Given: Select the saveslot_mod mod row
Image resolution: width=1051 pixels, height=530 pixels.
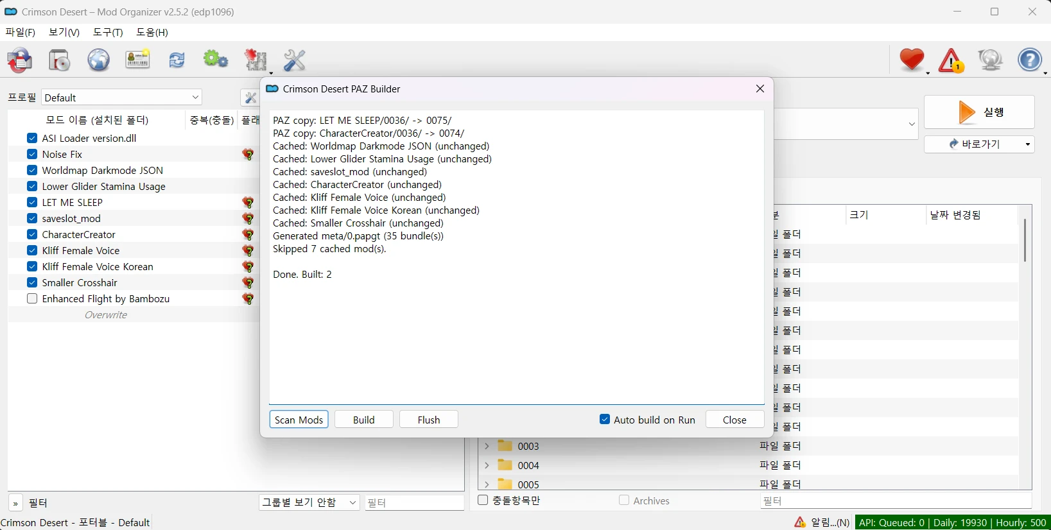Looking at the screenshot, I should pyautogui.click(x=133, y=218).
